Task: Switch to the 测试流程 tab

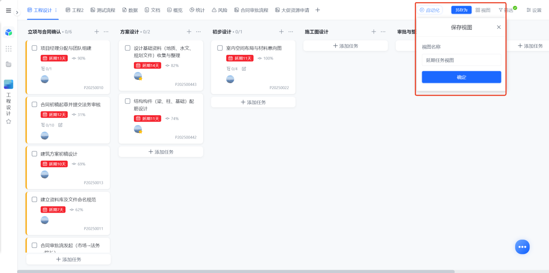Action: [103, 10]
